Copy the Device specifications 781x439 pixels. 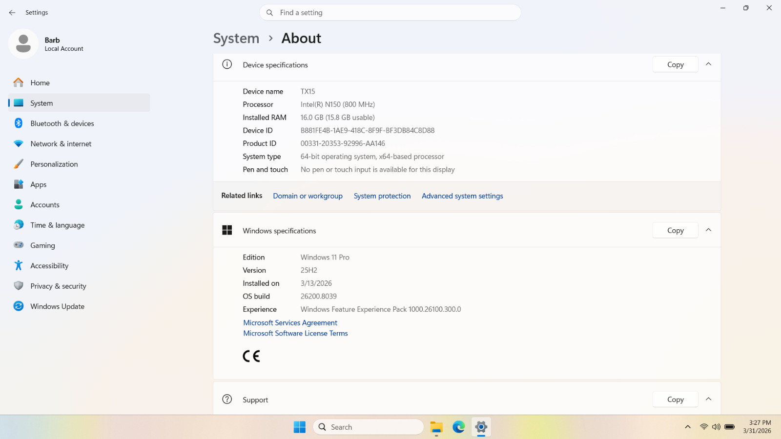[x=675, y=64]
